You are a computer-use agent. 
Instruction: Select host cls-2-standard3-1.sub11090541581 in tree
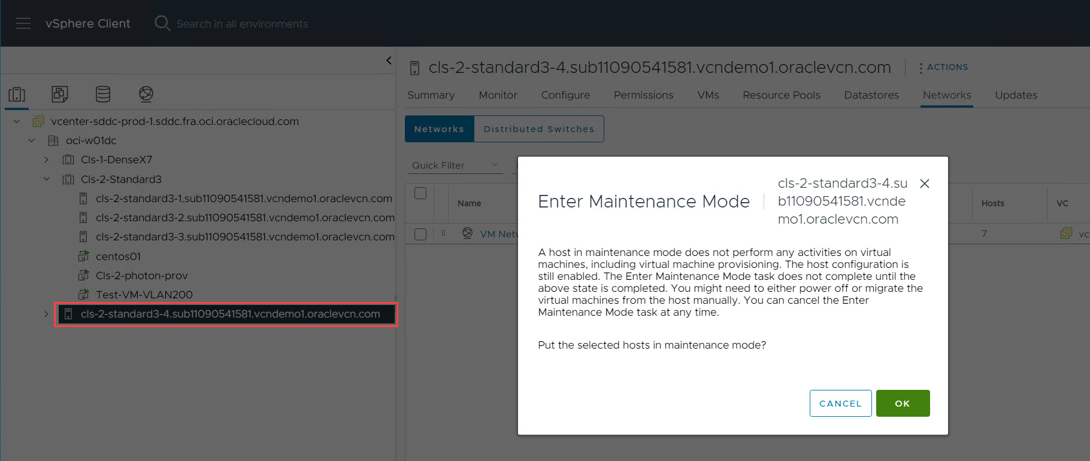point(244,199)
